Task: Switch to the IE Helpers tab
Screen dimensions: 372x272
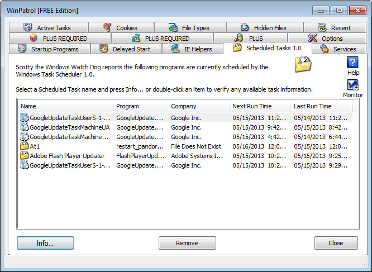Action: point(192,49)
